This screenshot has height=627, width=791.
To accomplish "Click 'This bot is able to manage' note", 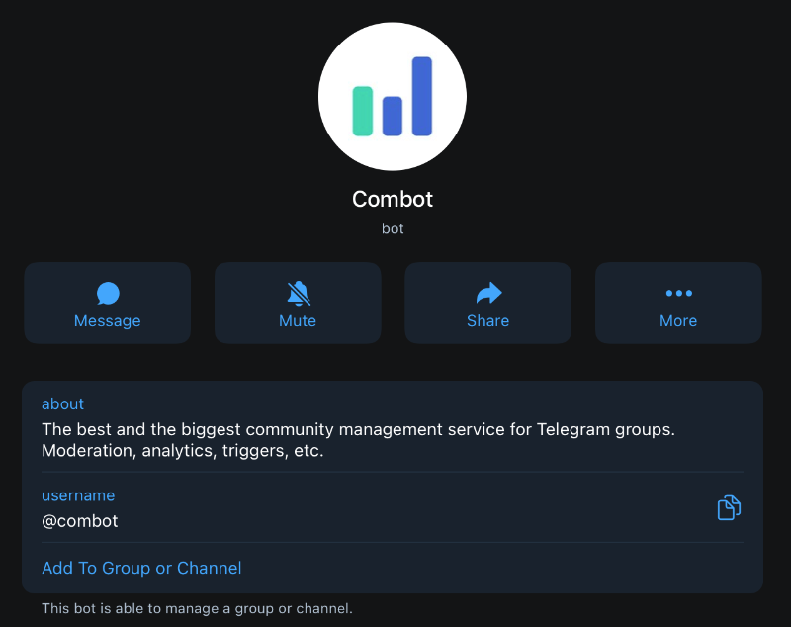I will [x=197, y=608].
